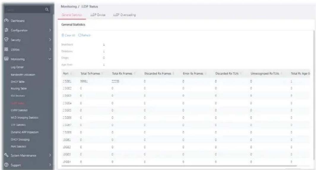Expand the Configuration menu chevron

(50, 30)
